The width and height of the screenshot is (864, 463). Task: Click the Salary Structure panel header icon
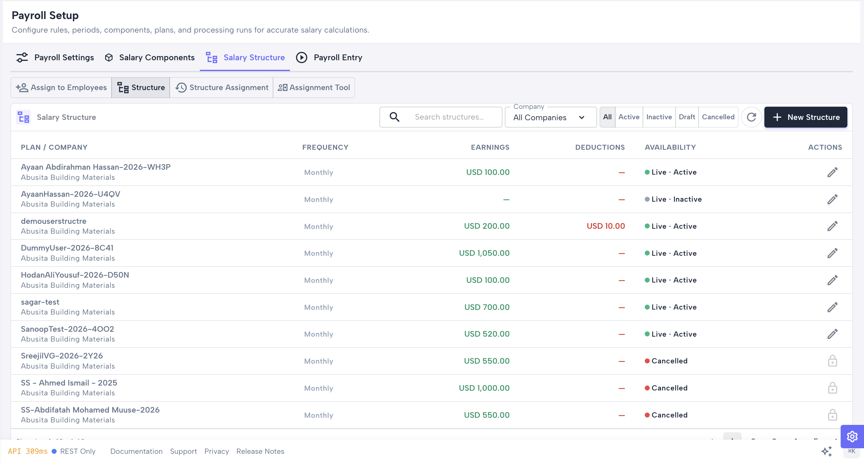(x=23, y=117)
